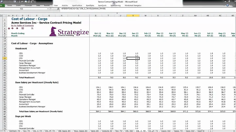Viewport: 236px width, 132px height.
Task: Open the Home ribbon tab
Action: click(x=10, y=6)
